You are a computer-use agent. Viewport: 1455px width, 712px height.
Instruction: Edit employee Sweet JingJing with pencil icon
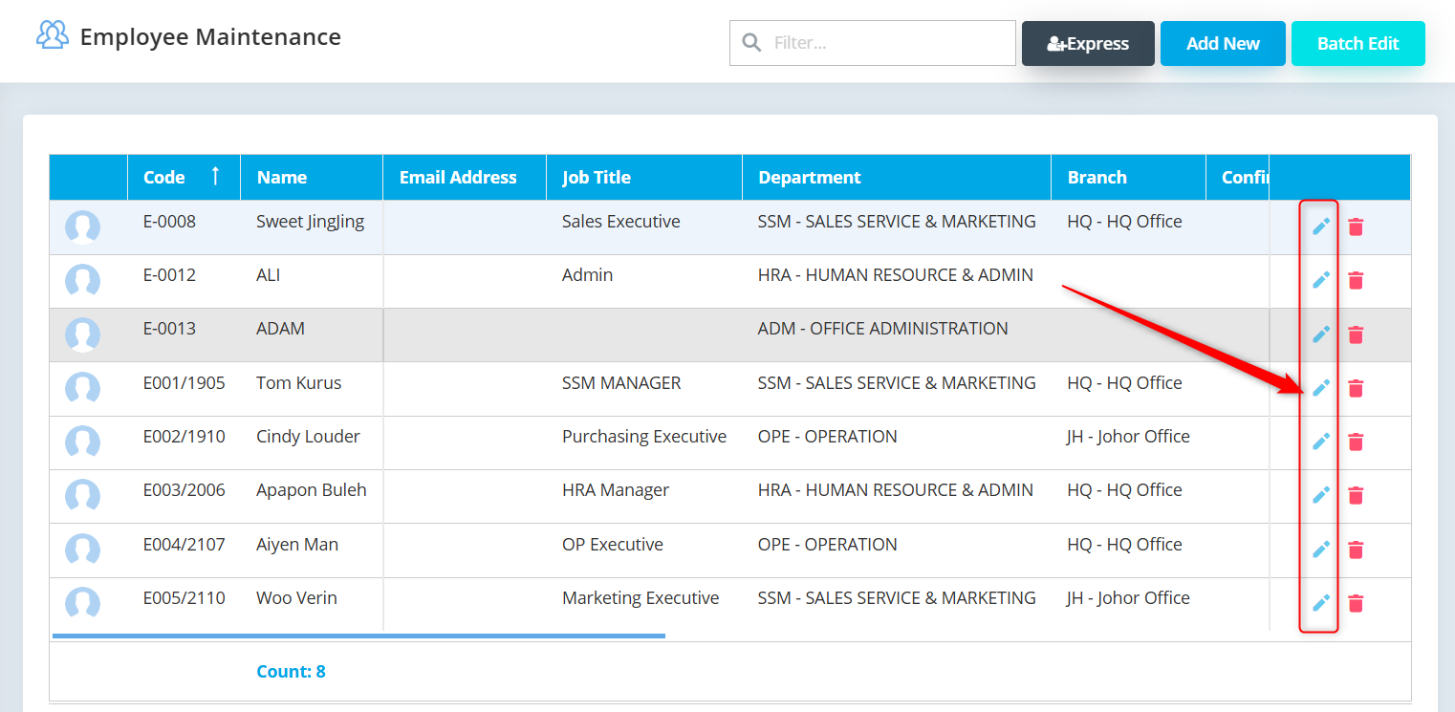tap(1320, 227)
